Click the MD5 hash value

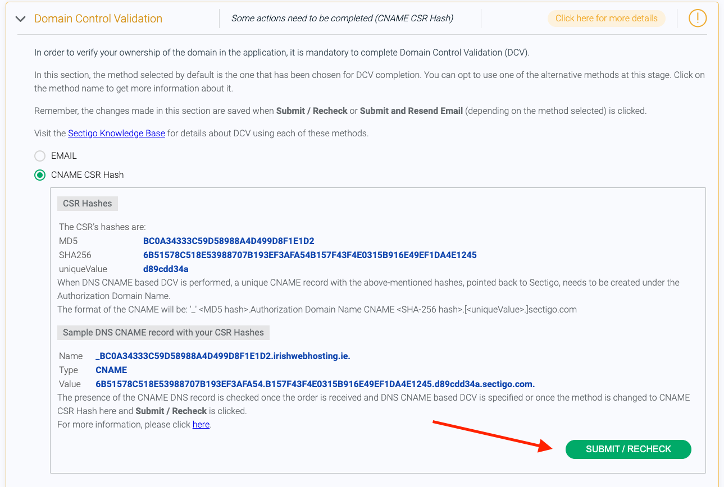(x=229, y=241)
